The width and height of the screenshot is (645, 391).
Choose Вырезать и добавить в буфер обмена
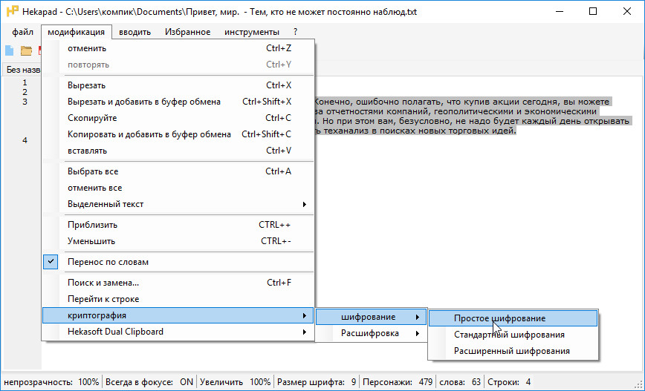point(178,102)
